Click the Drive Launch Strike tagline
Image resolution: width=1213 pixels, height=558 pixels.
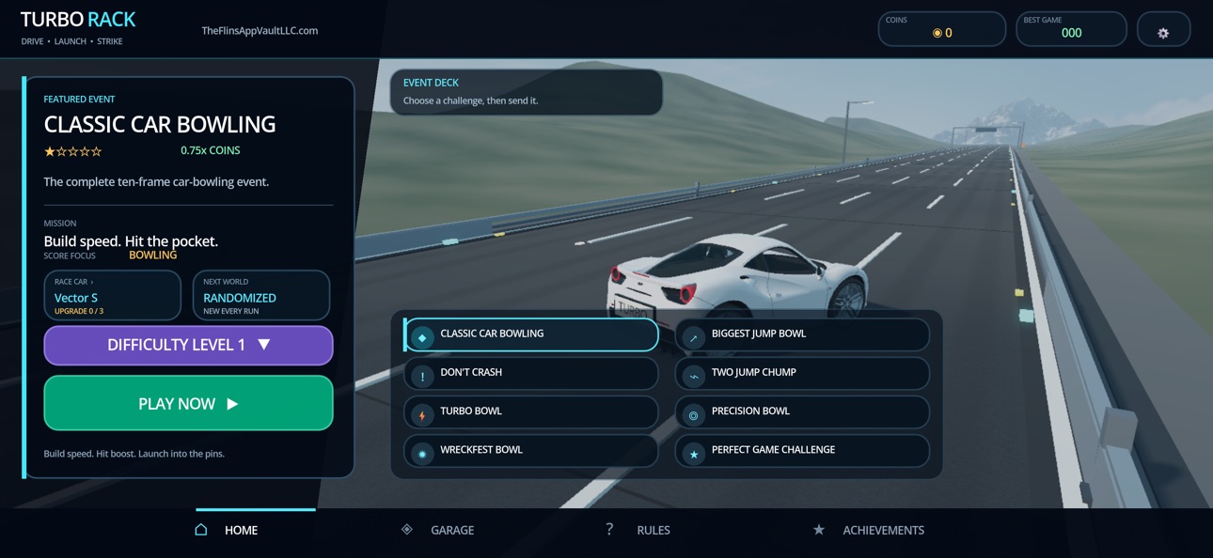(71, 41)
